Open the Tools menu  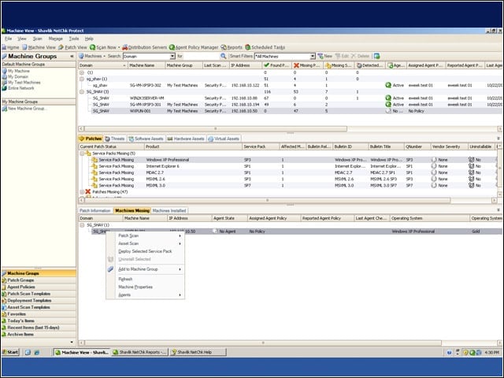pyautogui.click(x=74, y=39)
